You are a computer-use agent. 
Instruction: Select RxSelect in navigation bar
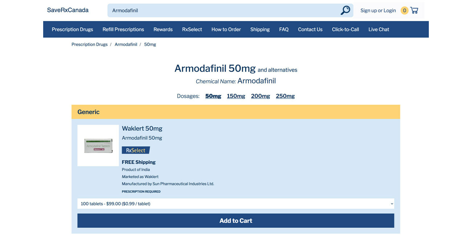[x=192, y=29]
